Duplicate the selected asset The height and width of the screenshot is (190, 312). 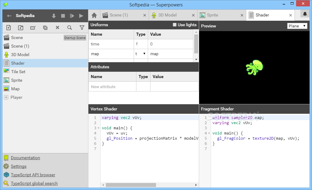tap(45, 27)
